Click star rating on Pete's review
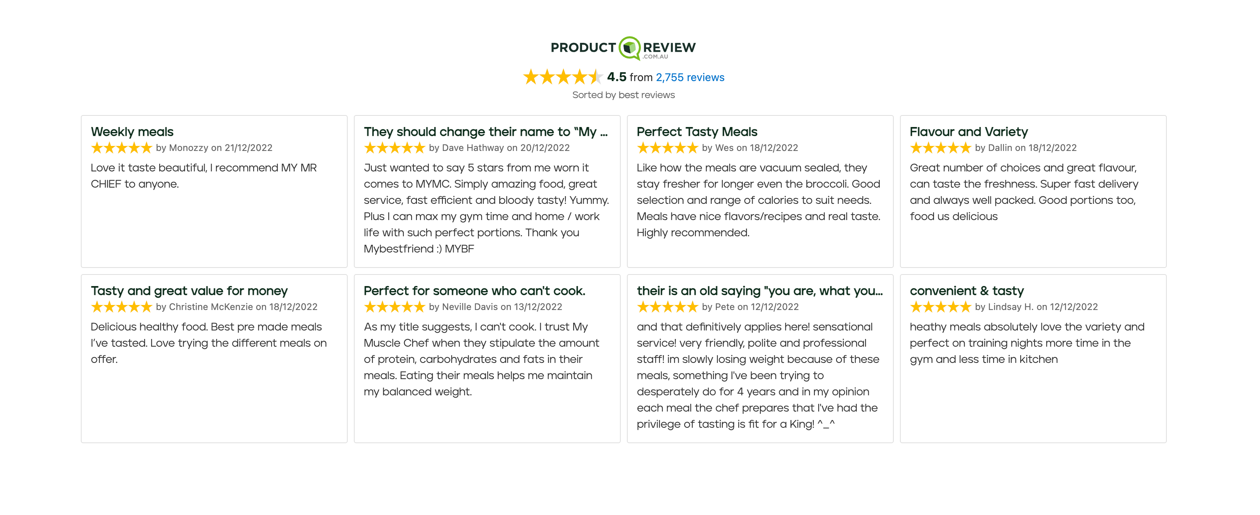Screen dimensions: 1260x515 (x=667, y=307)
